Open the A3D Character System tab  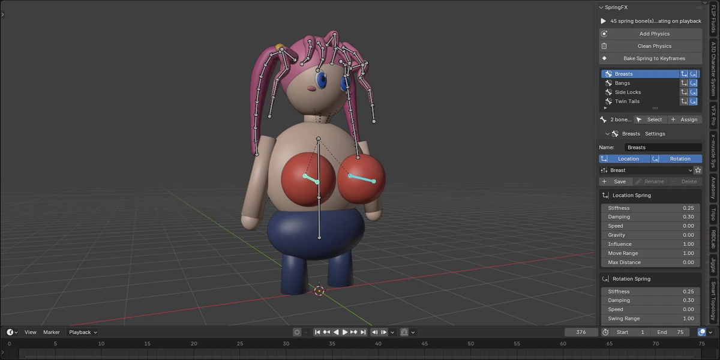(x=713, y=68)
